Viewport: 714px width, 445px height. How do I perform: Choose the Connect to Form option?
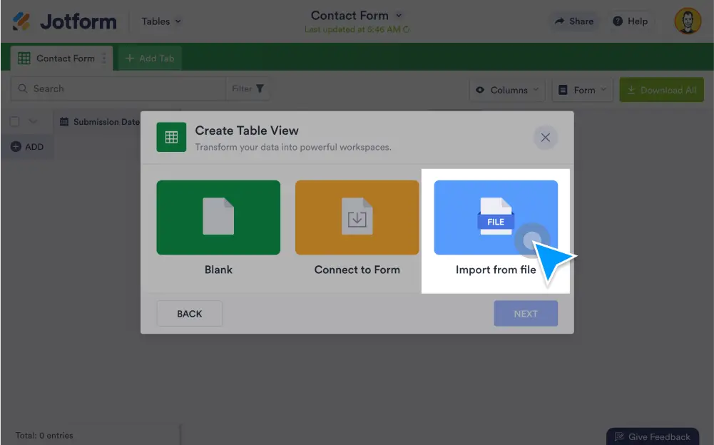tap(357, 218)
